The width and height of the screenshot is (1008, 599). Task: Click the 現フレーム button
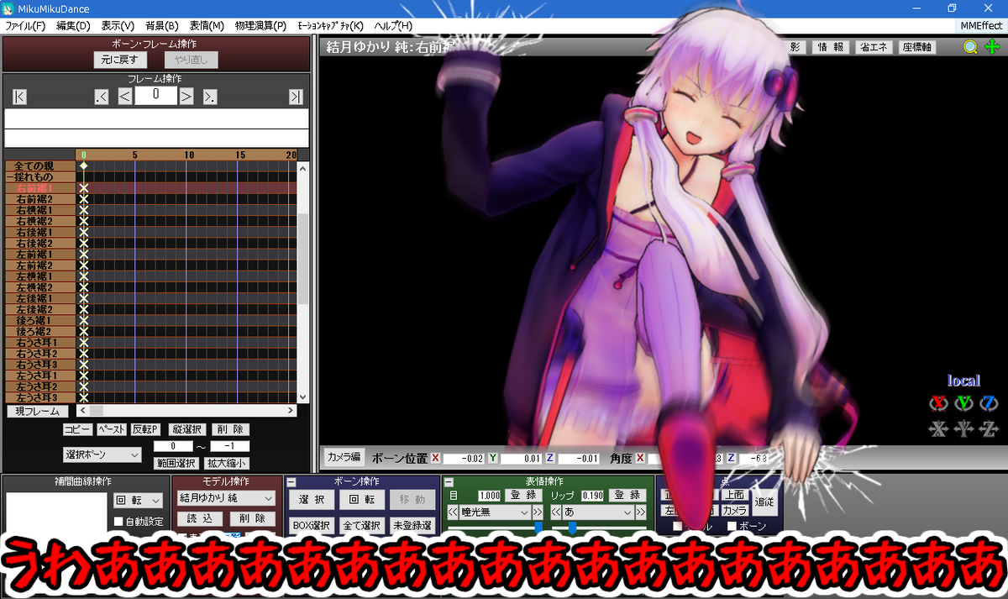coord(38,412)
